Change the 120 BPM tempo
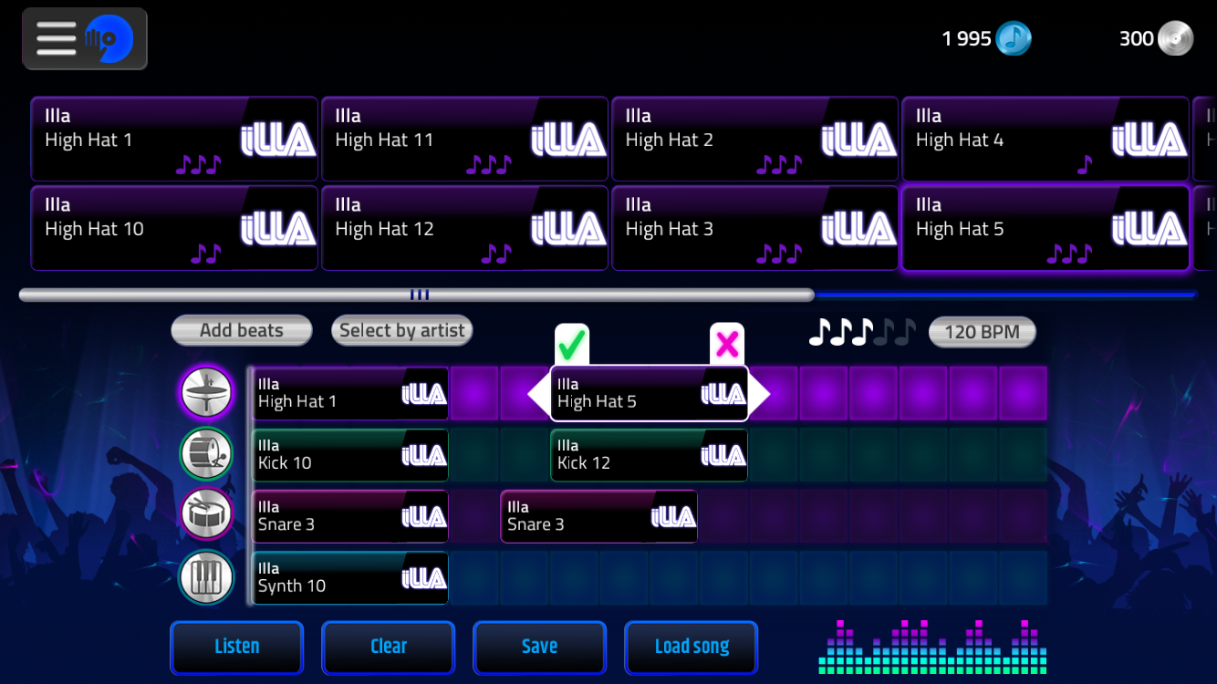This screenshot has height=684, width=1217. click(x=983, y=332)
